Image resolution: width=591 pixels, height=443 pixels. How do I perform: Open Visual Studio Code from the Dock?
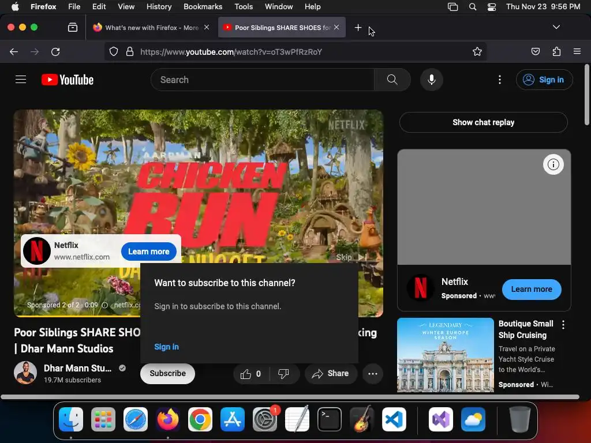(x=394, y=419)
